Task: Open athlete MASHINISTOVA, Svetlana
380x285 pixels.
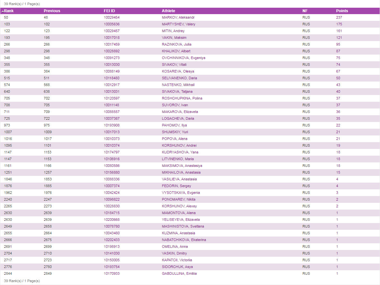Action: pyautogui.click(x=183, y=226)
